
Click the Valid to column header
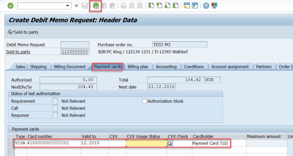[x=95, y=136]
